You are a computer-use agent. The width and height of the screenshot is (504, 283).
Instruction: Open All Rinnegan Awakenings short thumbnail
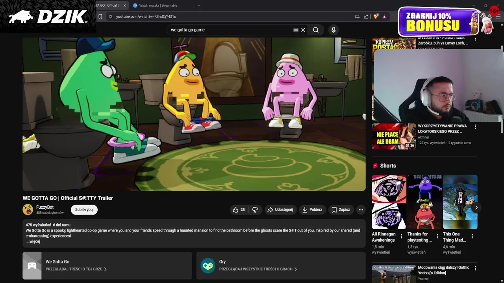[x=389, y=202]
